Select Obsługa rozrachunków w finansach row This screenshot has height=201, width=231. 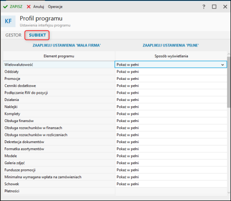pyautogui.click(x=59, y=128)
